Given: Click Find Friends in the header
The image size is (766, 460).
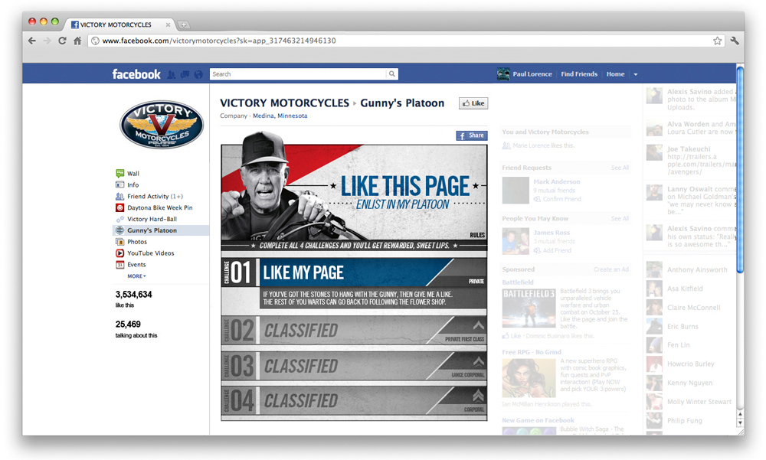Looking at the screenshot, I should (x=579, y=74).
